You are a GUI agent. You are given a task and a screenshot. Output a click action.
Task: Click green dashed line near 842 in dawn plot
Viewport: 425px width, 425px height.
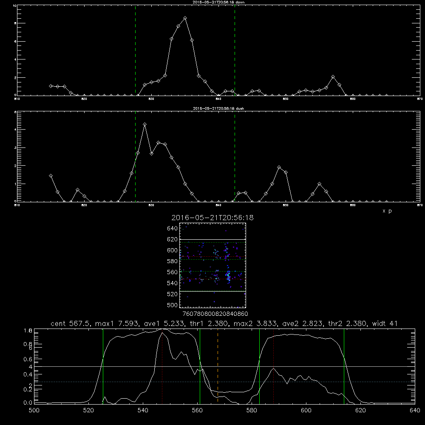(x=235, y=50)
